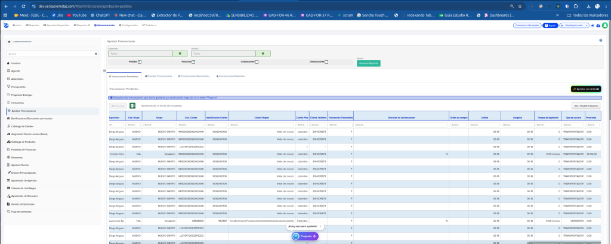Open the browser downloads icon
This screenshot has height=244, width=611.
(x=588, y=7)
